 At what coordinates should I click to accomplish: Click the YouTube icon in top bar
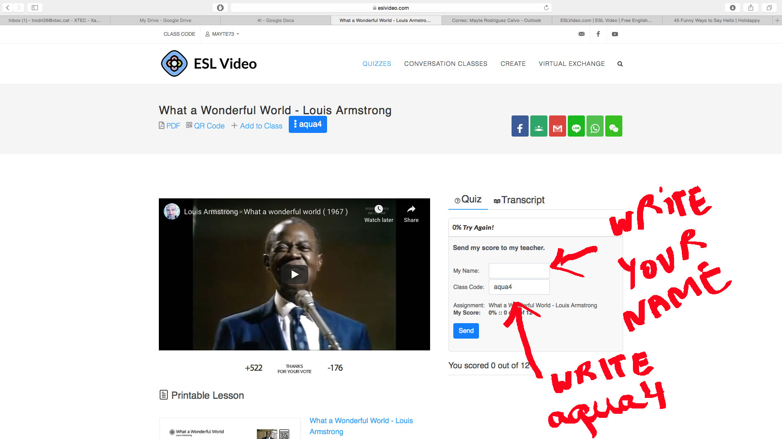coord(615,34)
